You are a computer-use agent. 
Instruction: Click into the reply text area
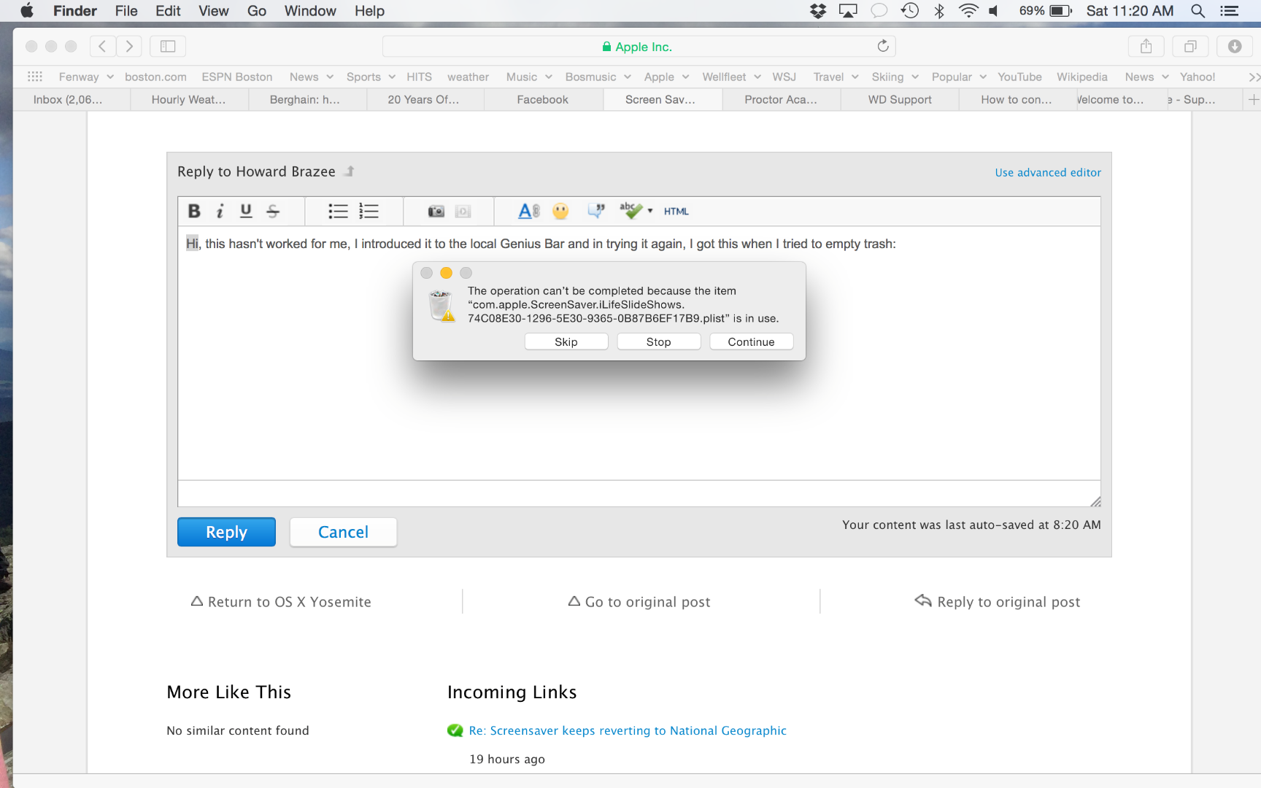tap(639, 353)
